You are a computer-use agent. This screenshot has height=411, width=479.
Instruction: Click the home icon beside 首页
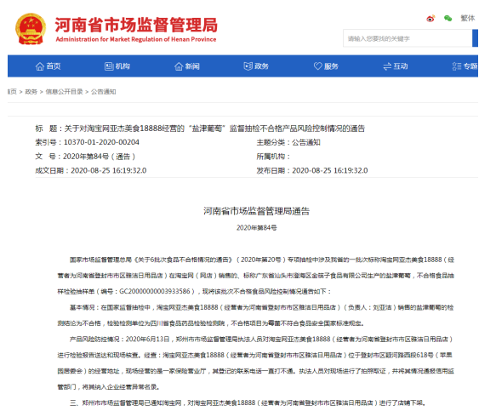(40, 66)
